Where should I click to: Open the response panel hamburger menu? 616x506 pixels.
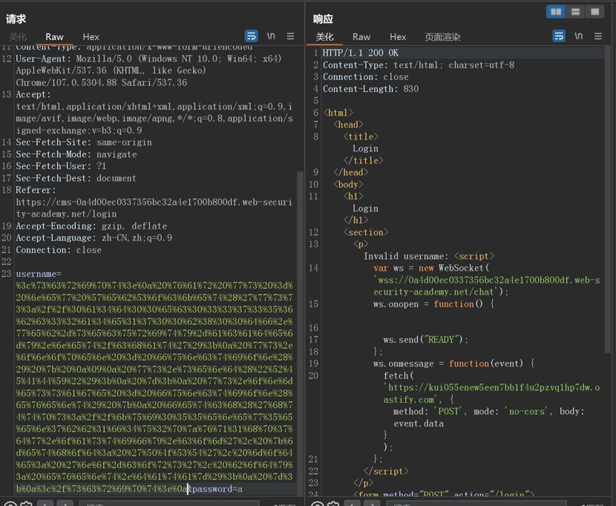click(598, 36)
